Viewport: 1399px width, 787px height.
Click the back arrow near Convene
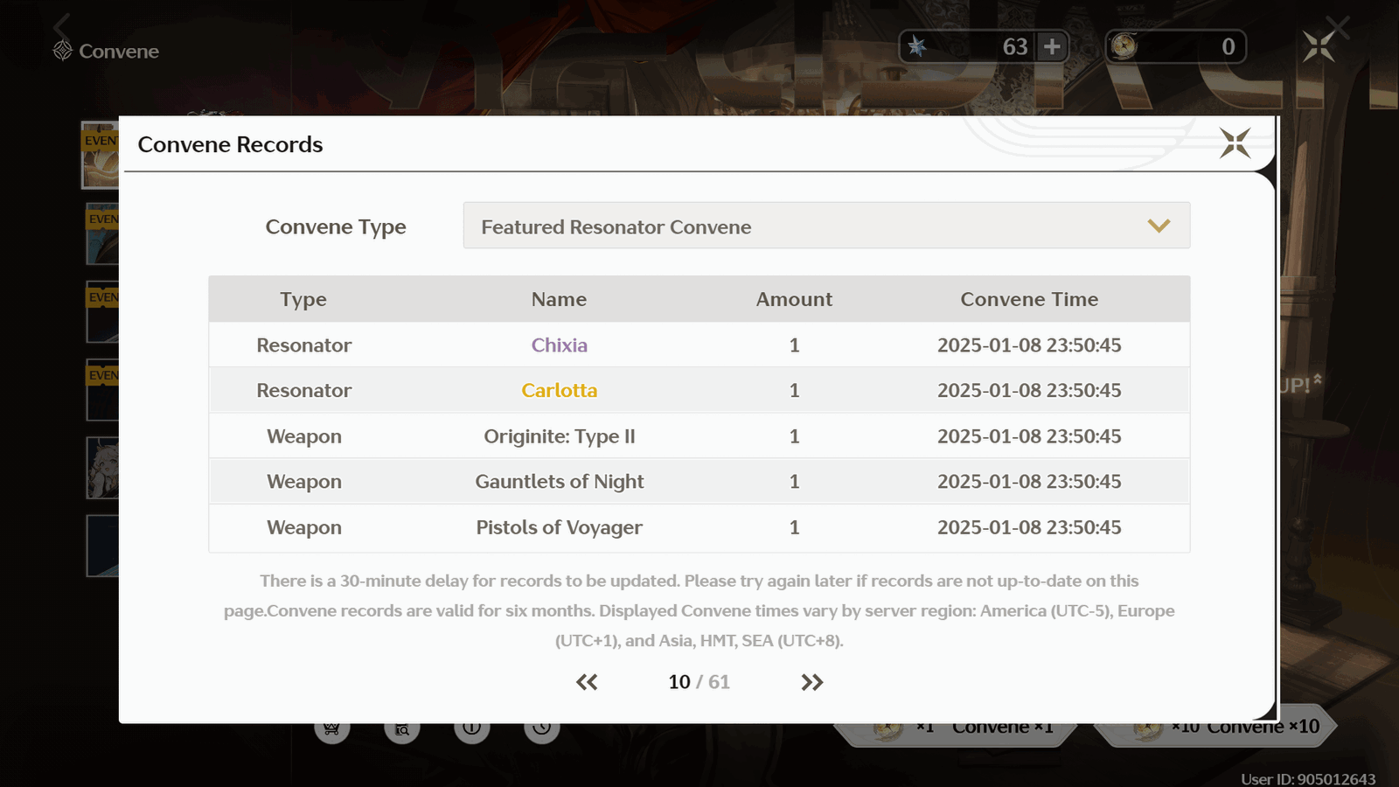[62, 25]
